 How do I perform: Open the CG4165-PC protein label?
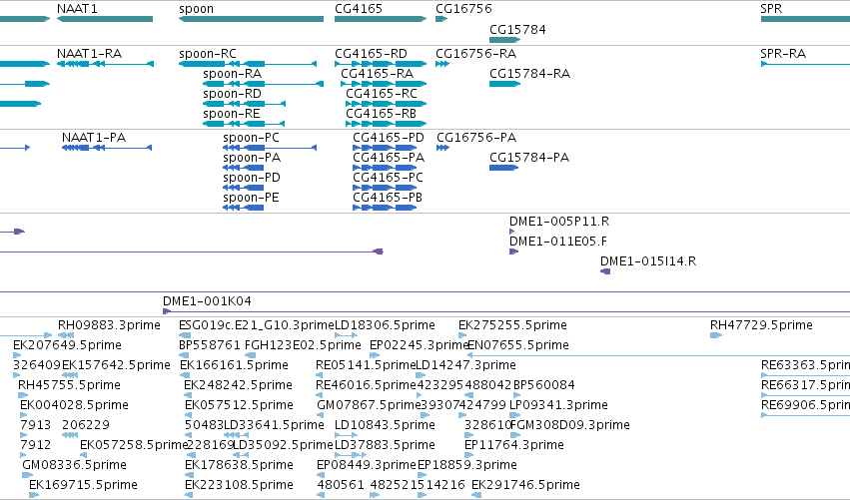[389, 178]
